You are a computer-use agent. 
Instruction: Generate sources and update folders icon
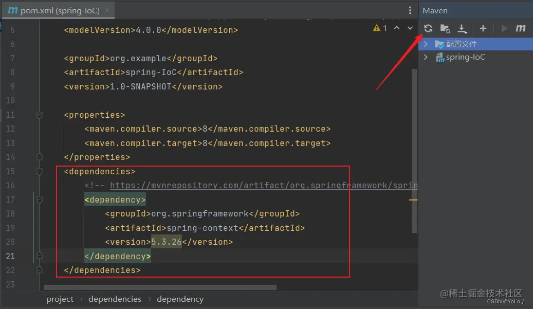(445, 28)
